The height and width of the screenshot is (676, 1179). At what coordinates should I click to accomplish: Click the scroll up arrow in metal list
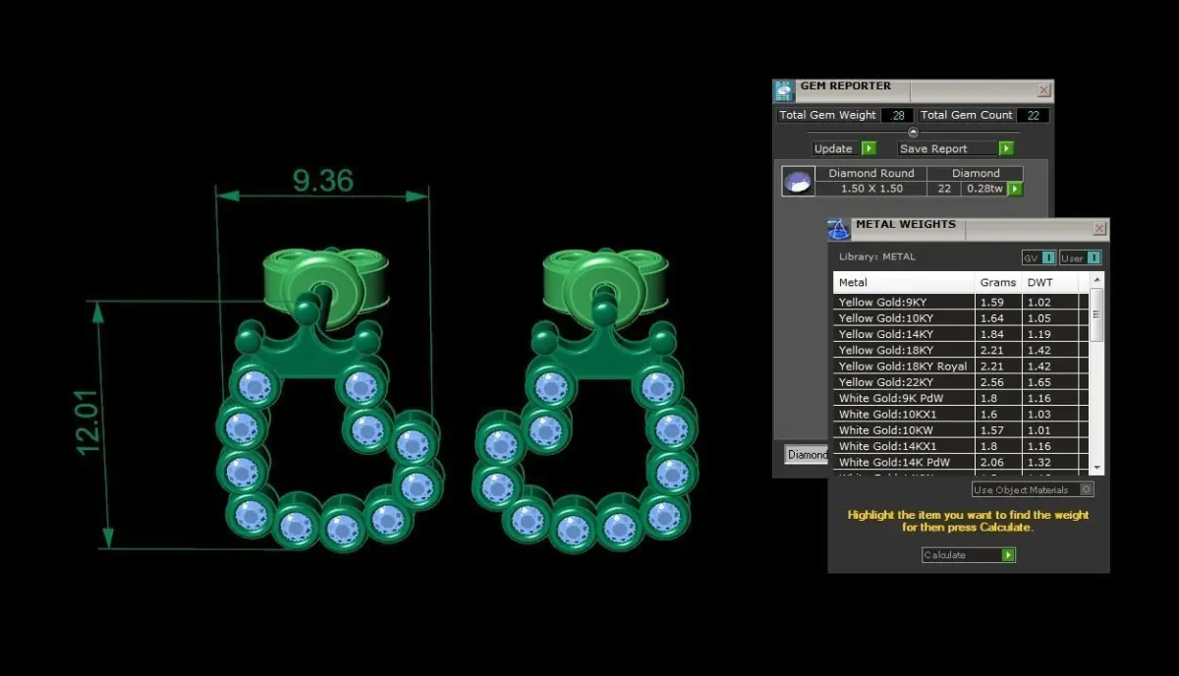pyautogui.click(x=1096, y=280)
